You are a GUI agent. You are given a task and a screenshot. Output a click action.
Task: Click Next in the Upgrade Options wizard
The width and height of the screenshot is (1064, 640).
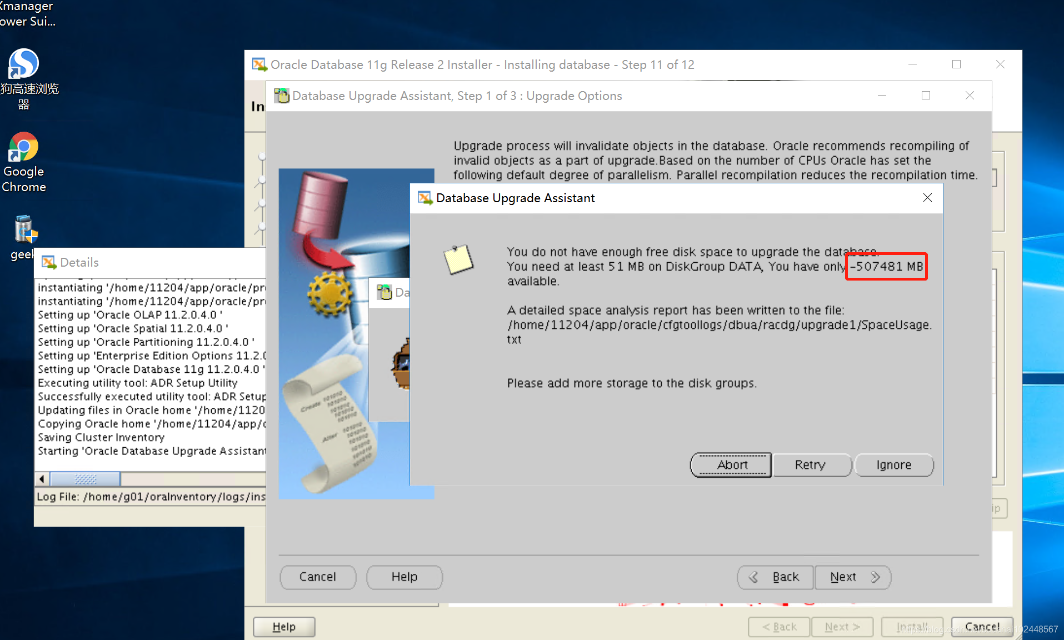coord(853,577)
